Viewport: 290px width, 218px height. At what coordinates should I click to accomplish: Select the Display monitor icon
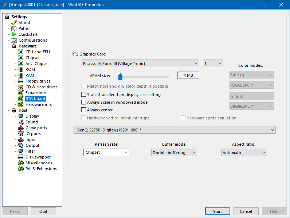21,116
